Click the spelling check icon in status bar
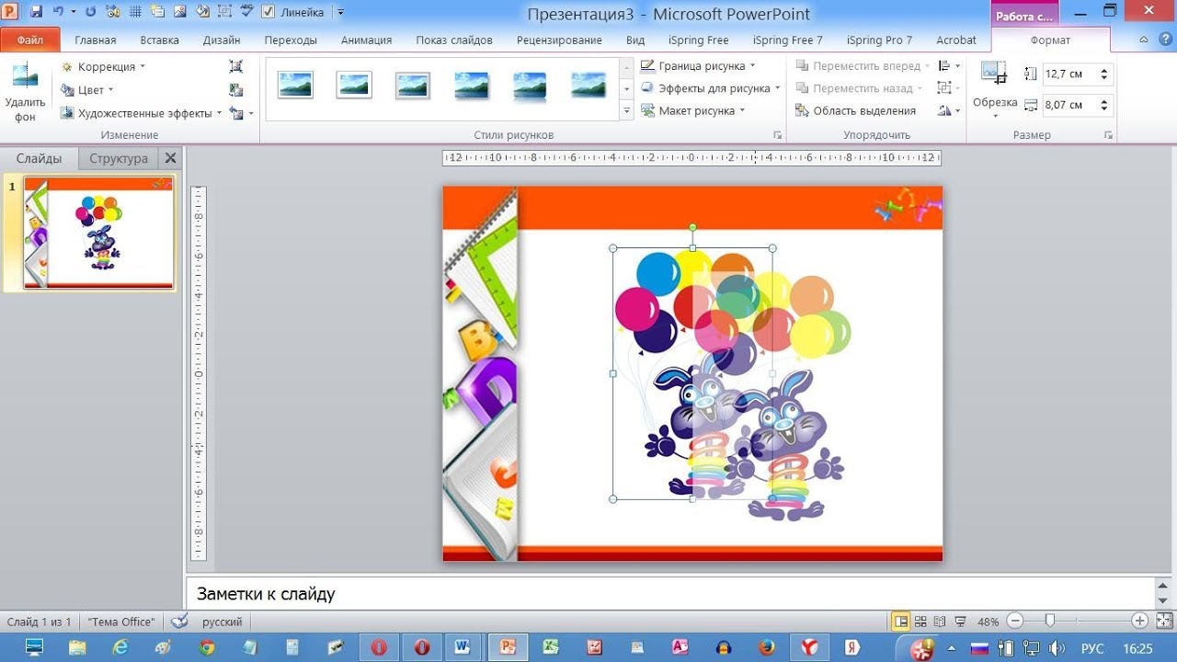 point(179,622)
